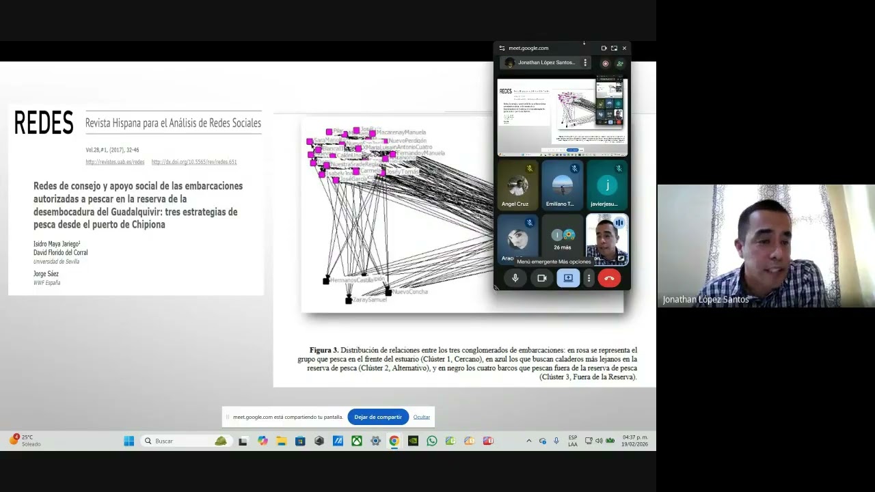Open WhatsApp from the taskbar

tap(432, 441)
